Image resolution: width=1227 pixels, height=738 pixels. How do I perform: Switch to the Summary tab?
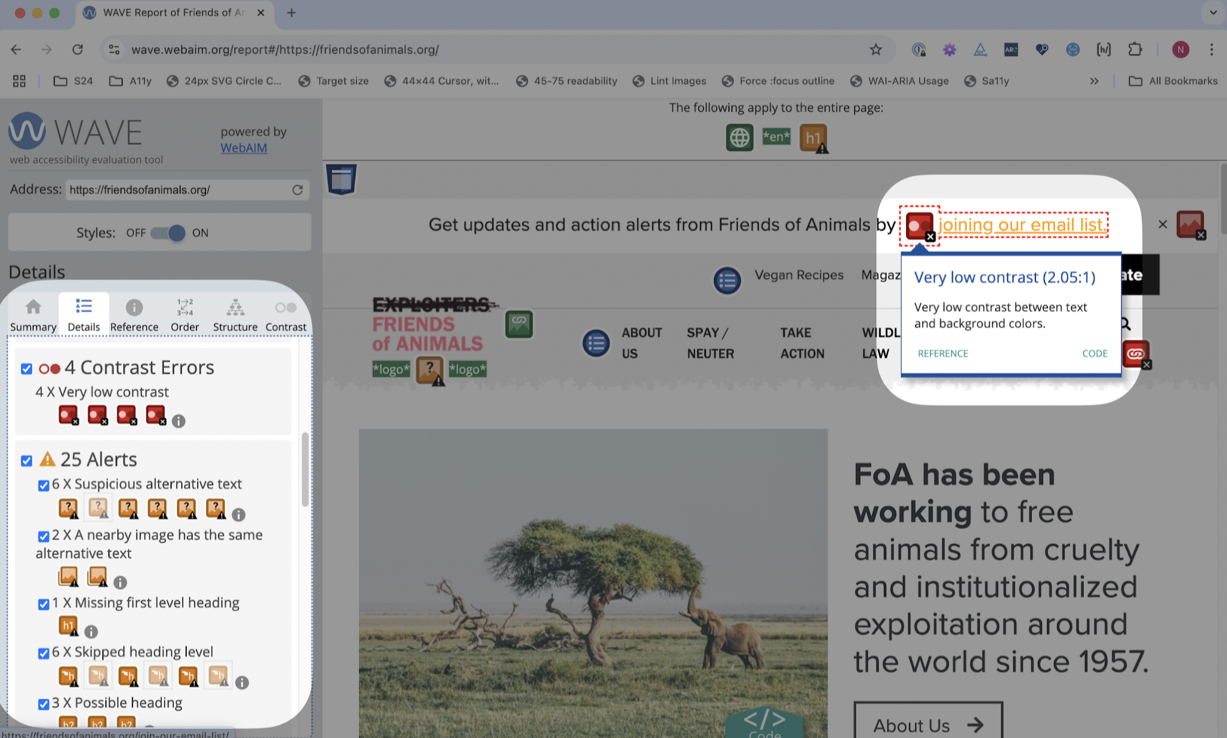click(x=33, y=313)
